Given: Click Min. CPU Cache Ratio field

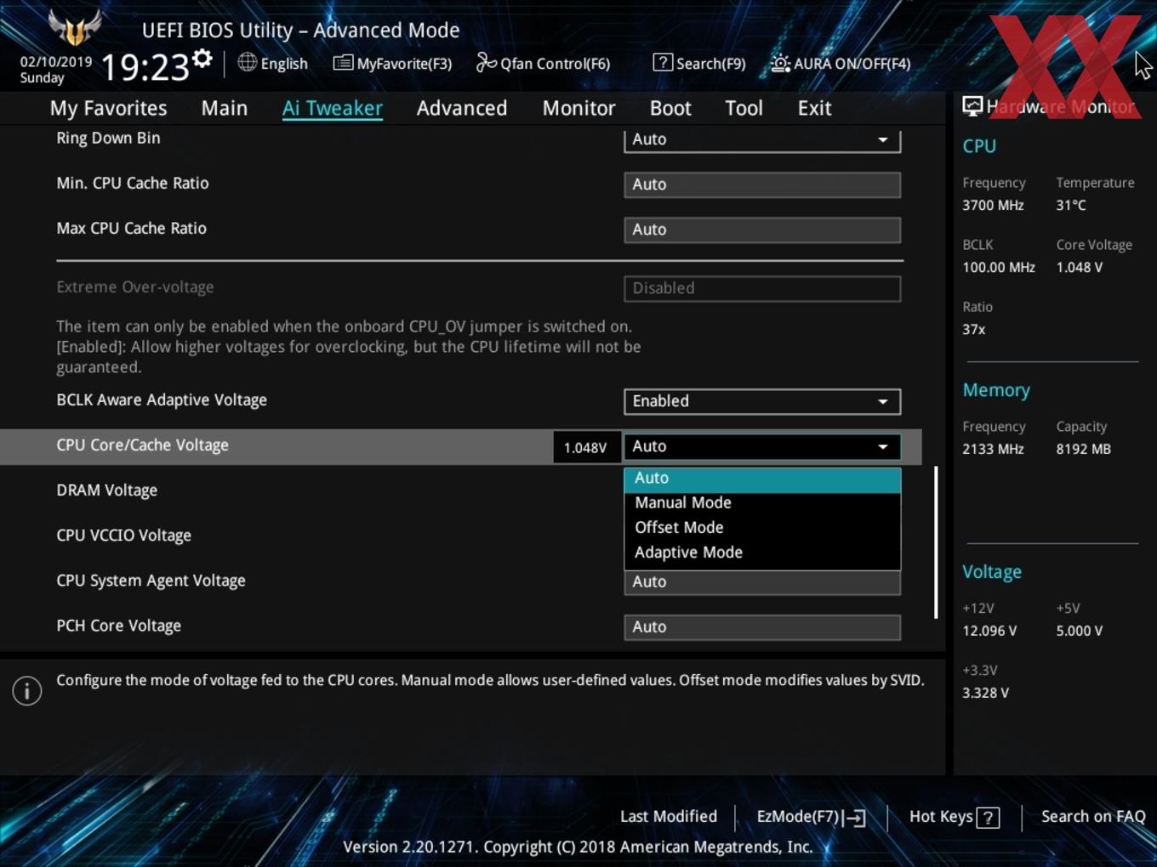Looking at the screenshot, I should coord(762,184).
